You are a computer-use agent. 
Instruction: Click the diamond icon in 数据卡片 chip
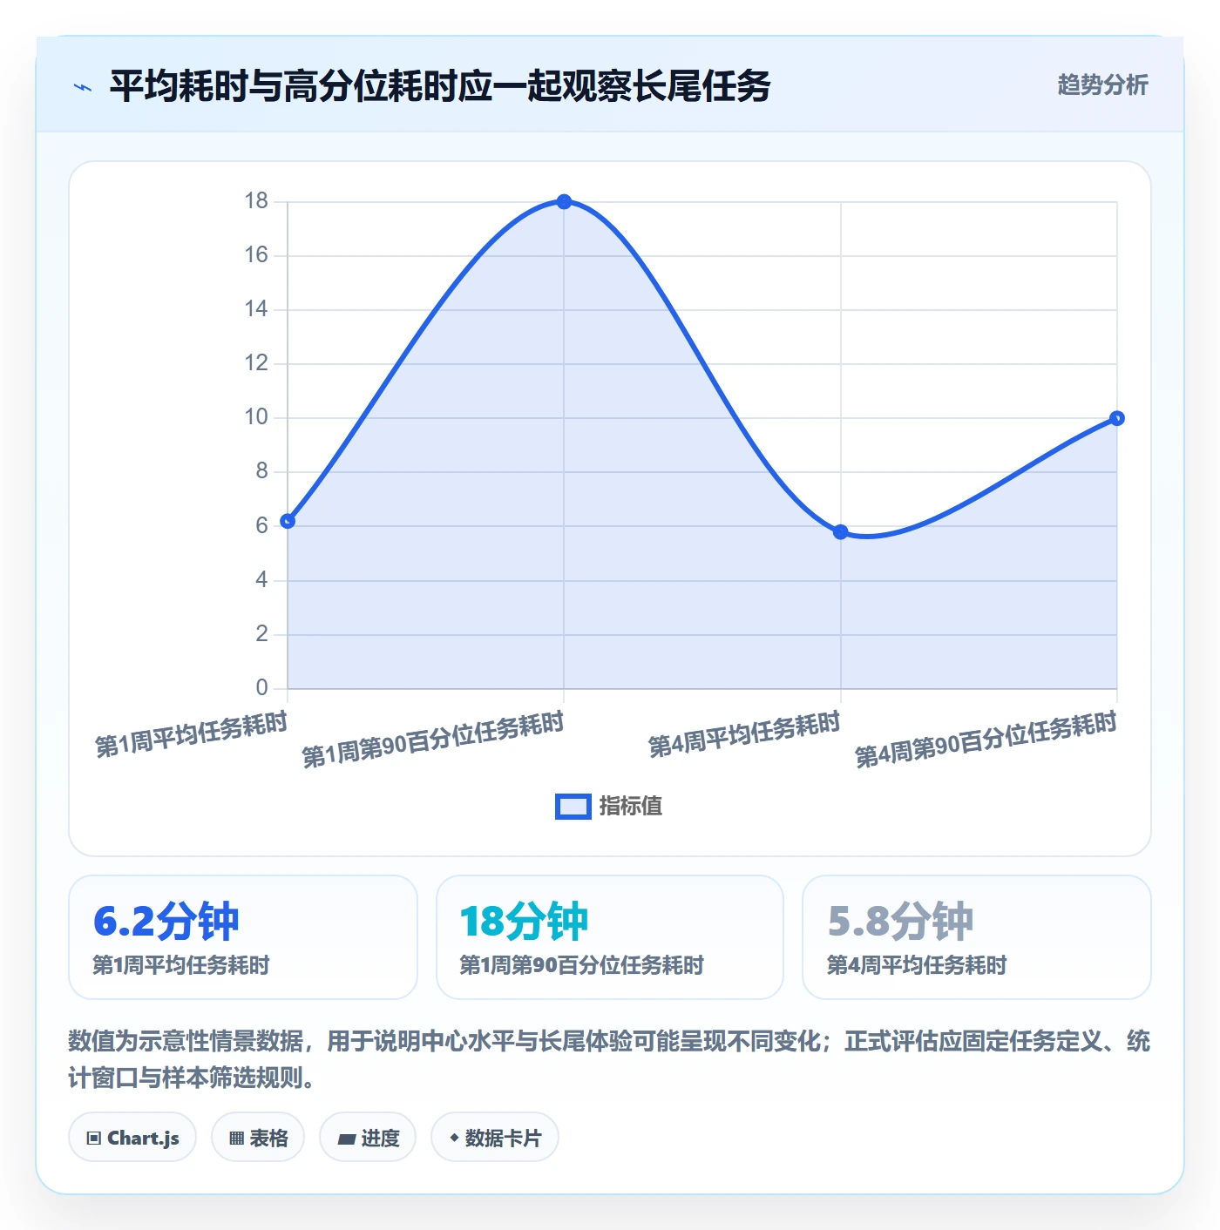tap(454, 1138)
